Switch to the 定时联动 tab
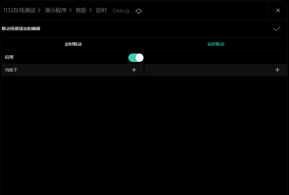Viewport: 289px width, 195px height. click(73, 44)
